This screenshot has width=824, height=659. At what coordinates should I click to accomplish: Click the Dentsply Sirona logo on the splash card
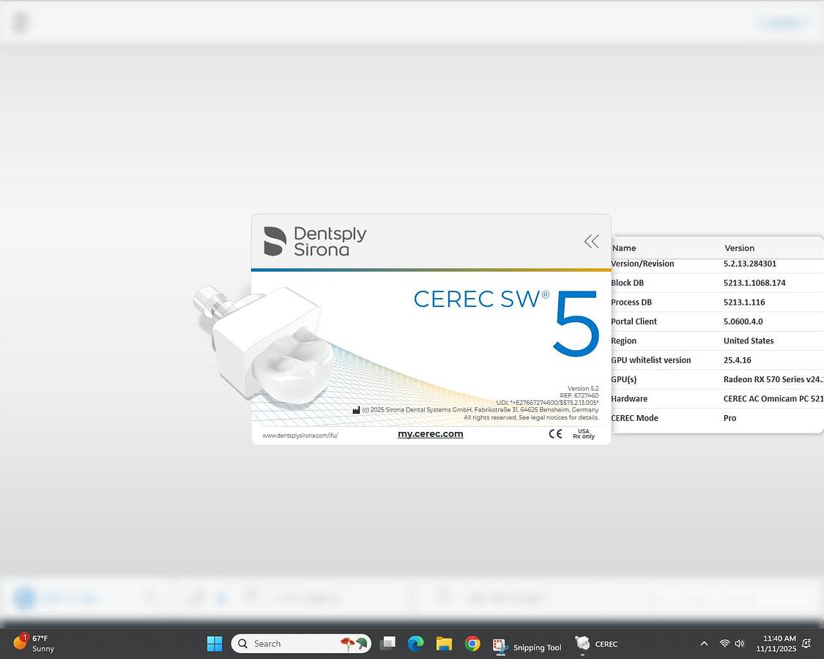(x=315, y=240)
